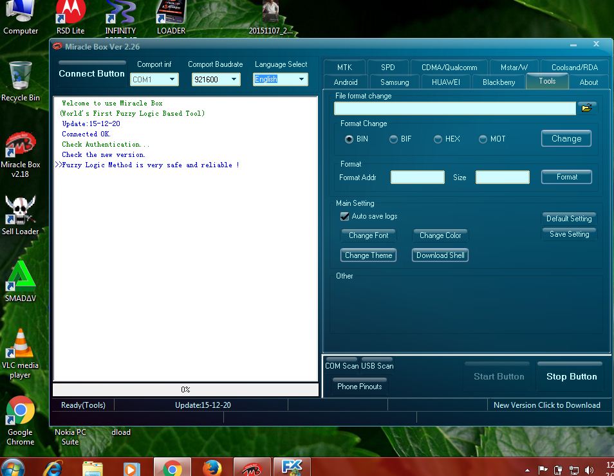
Task: Switch to the MTK tab
Action: (344, 68)
